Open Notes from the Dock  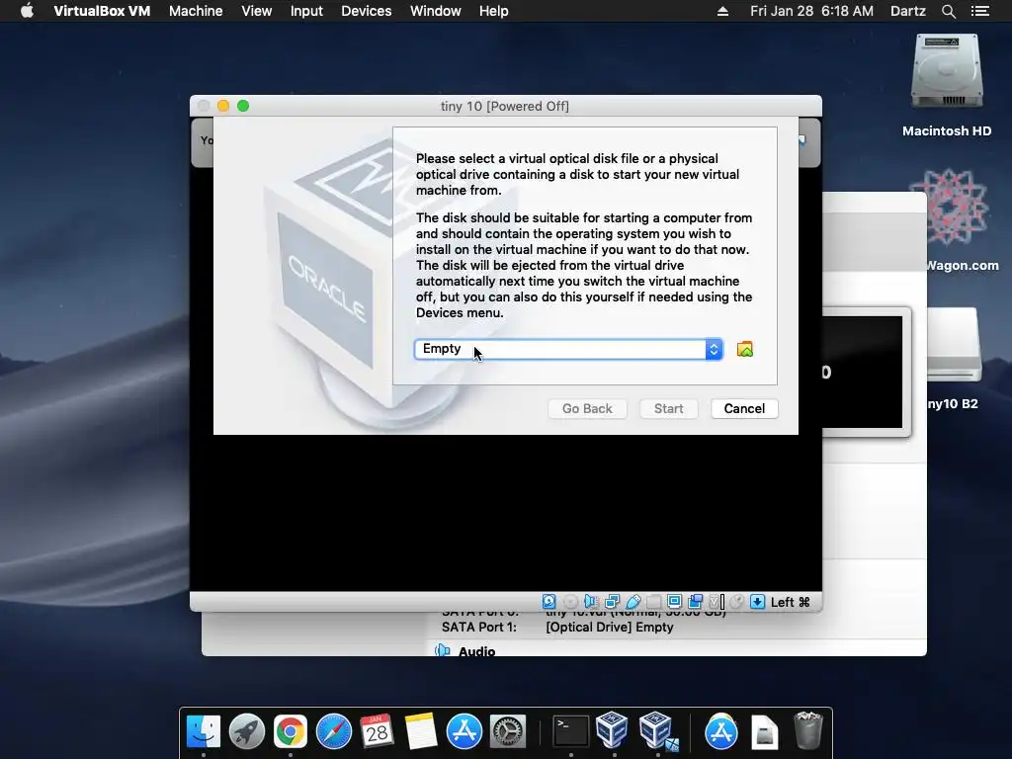tap(421, 731)
